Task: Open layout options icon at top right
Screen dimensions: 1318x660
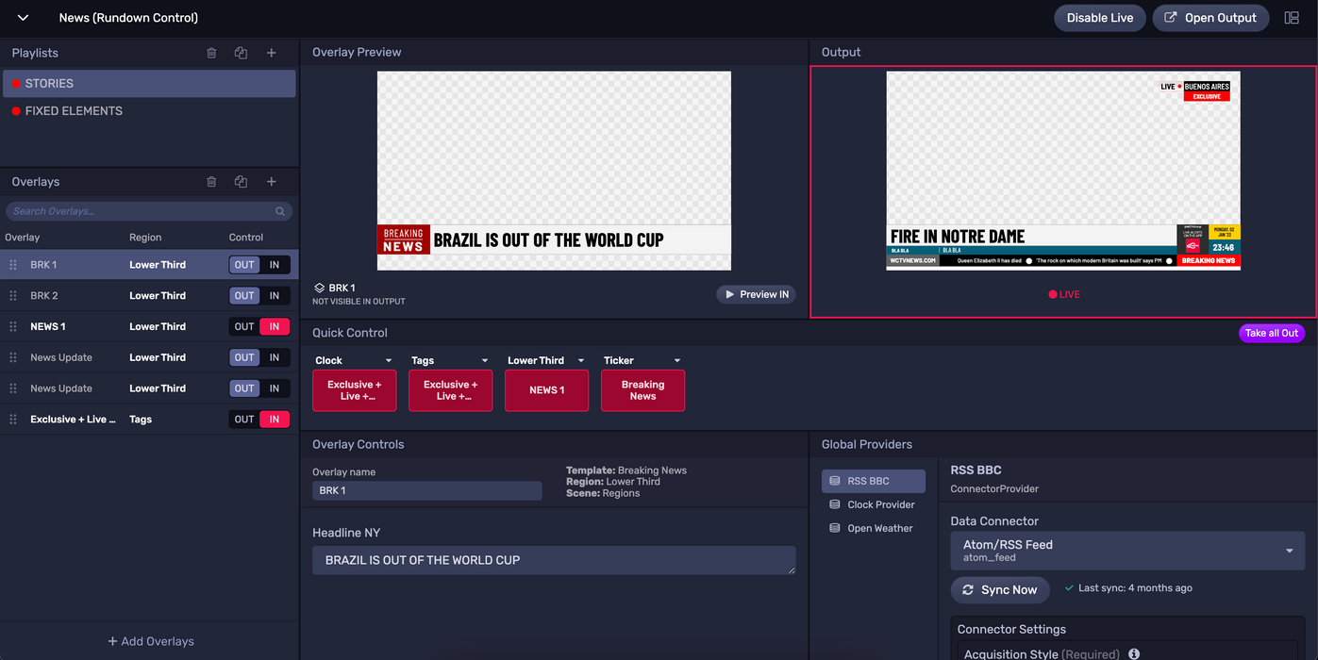Action: 1292,18
